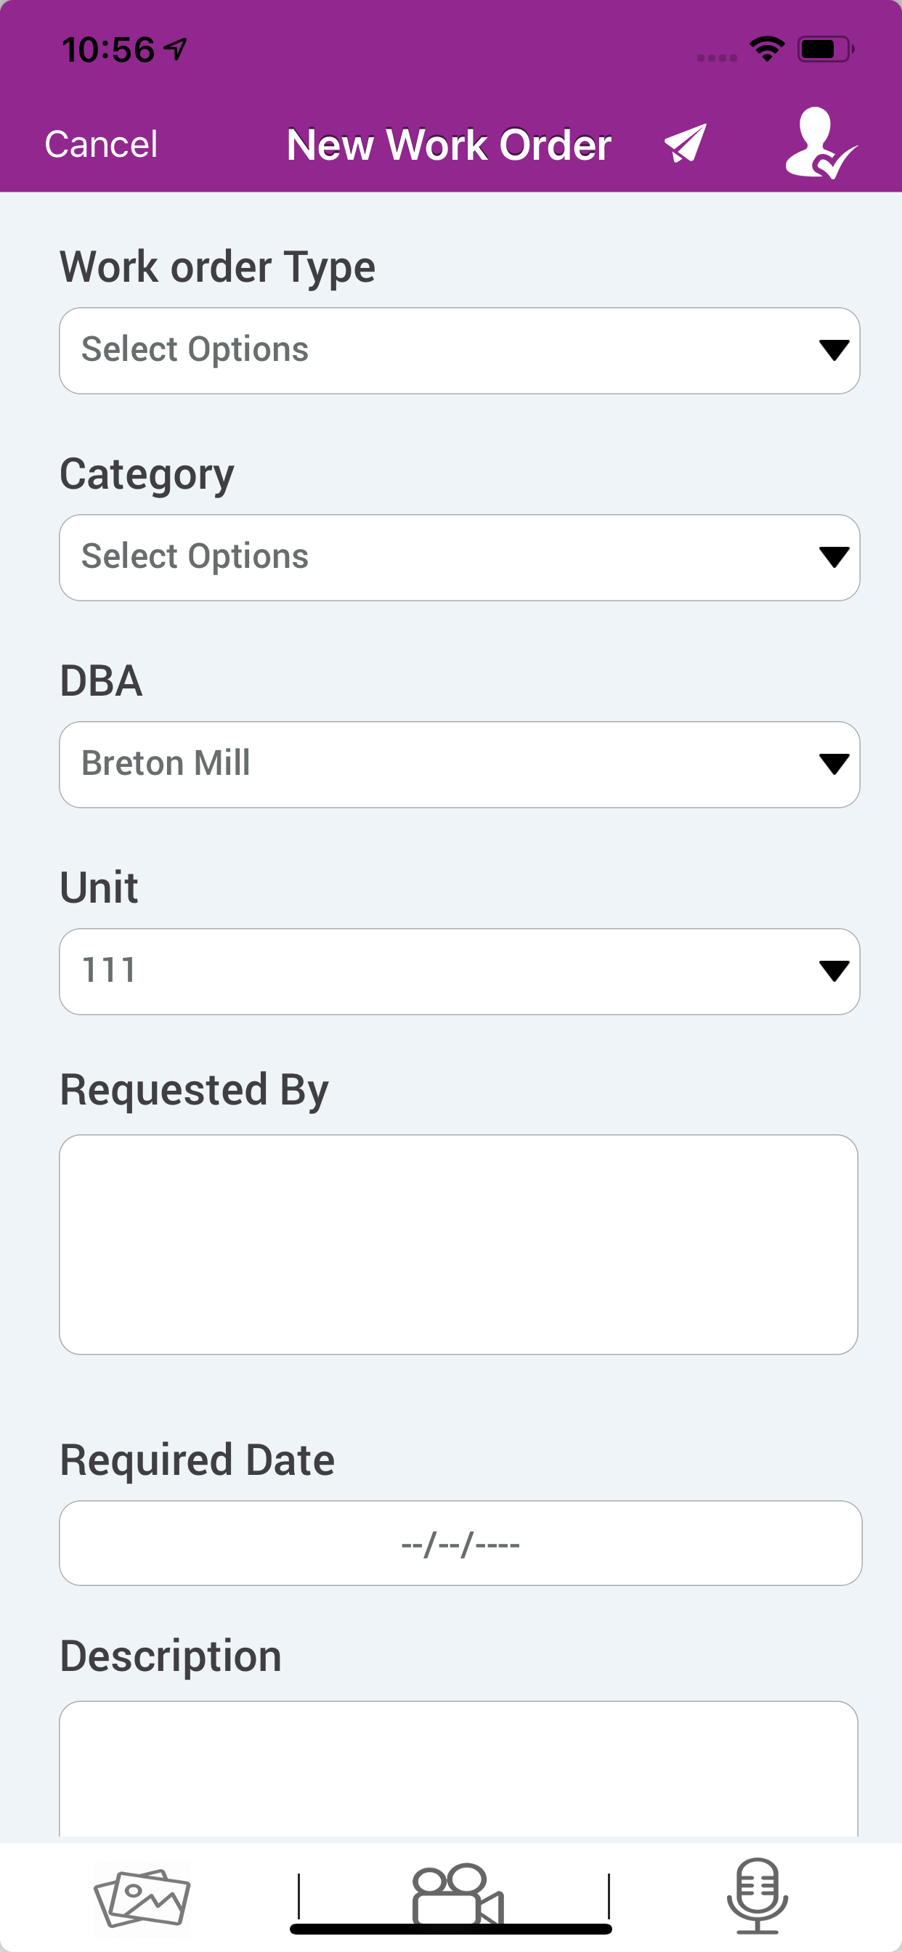
Task: Click into the Description text area
Action: click(x=458, y=1768)
